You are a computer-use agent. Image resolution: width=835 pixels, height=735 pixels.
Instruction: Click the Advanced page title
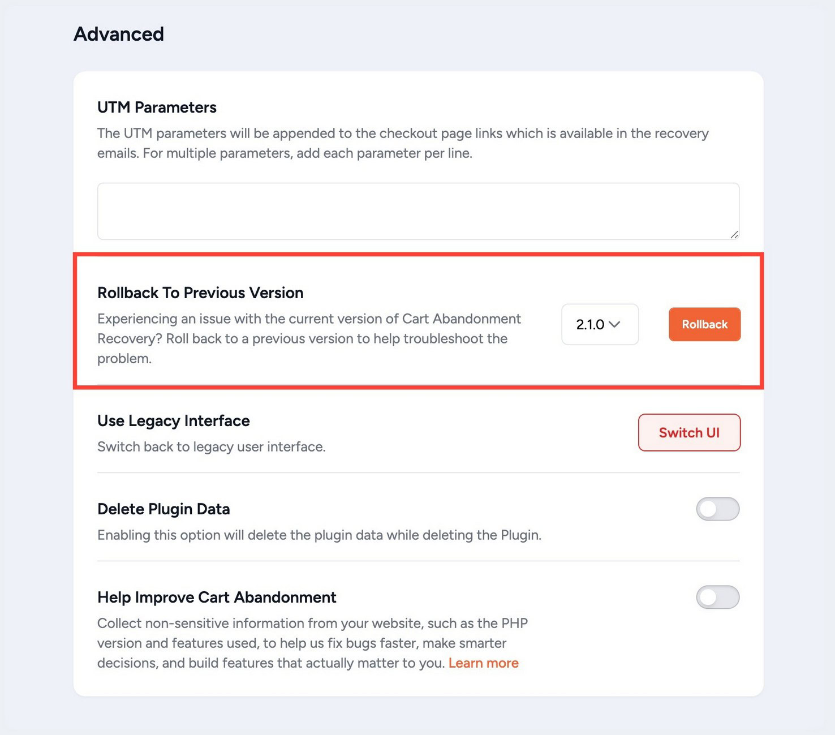pos(118,34)
